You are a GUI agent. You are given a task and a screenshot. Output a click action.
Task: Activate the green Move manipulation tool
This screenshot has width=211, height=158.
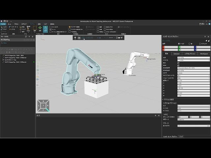point(40,29)
